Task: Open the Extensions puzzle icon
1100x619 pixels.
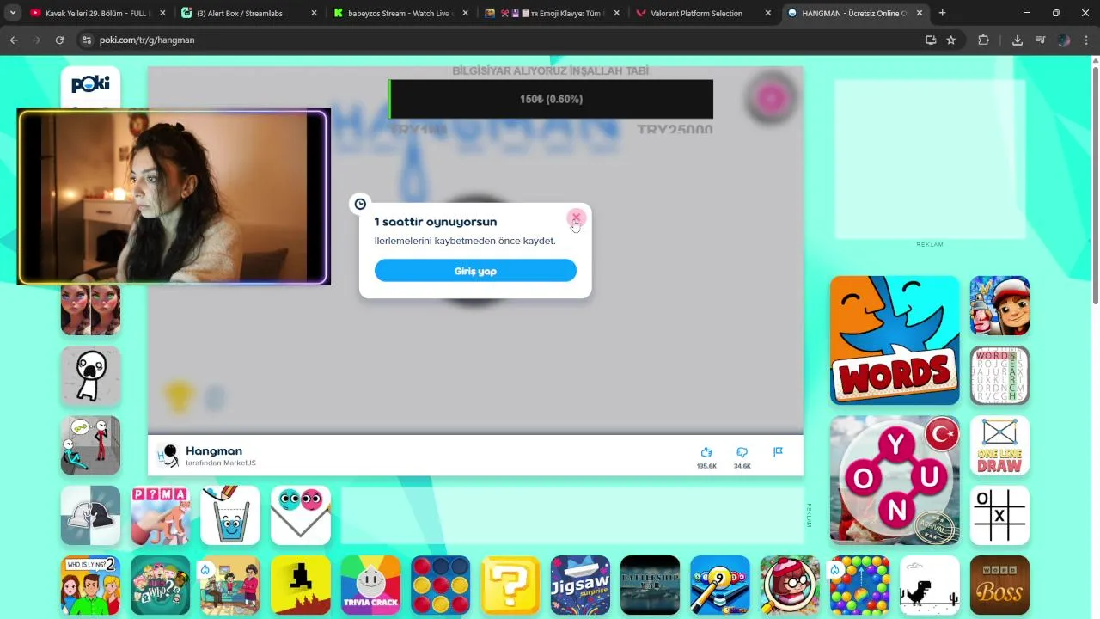Action: pos(984,40)
